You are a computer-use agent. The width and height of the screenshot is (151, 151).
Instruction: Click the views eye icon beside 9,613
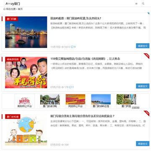coord(62,47)
